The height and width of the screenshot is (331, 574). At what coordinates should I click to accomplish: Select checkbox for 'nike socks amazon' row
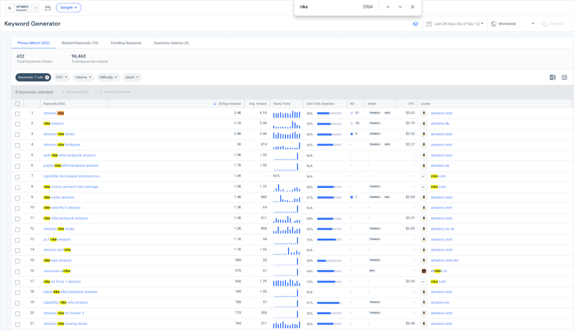coord(17,197)
